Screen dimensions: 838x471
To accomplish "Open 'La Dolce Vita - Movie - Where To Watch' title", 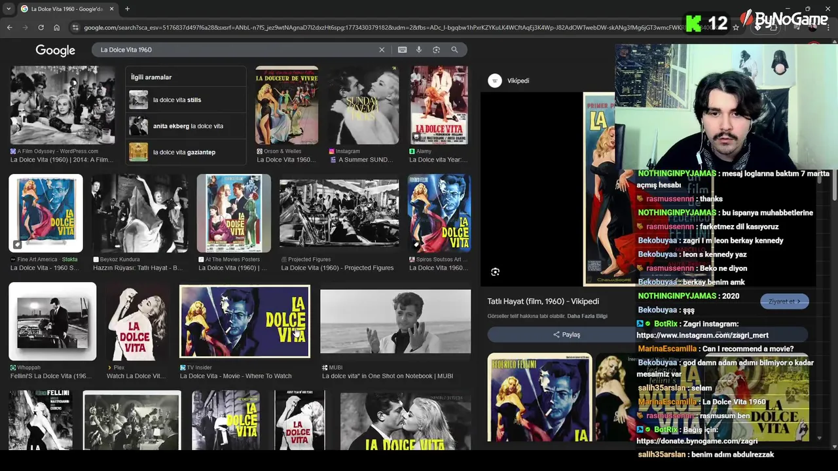I will [236, 376].
